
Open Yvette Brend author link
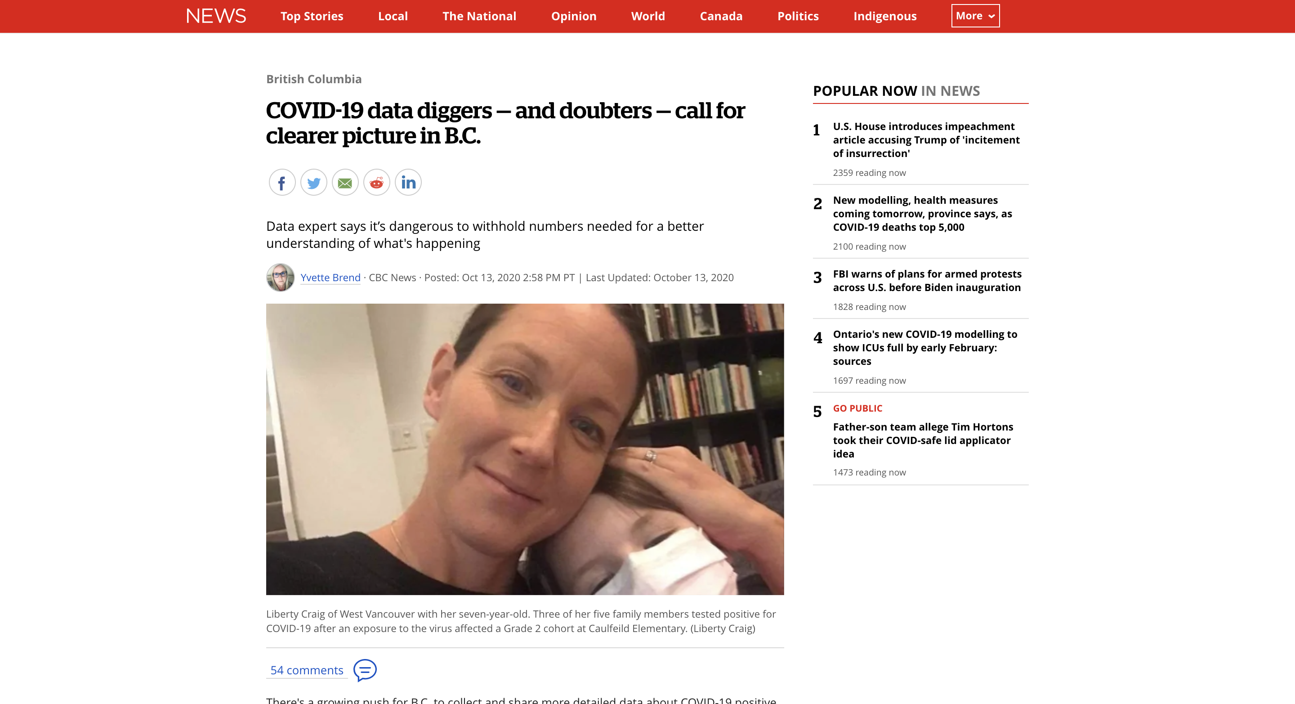click(x=330, y=278)
